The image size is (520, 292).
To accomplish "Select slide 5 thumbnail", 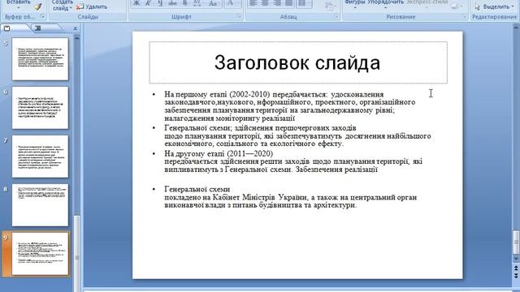I will pos(40,59).
